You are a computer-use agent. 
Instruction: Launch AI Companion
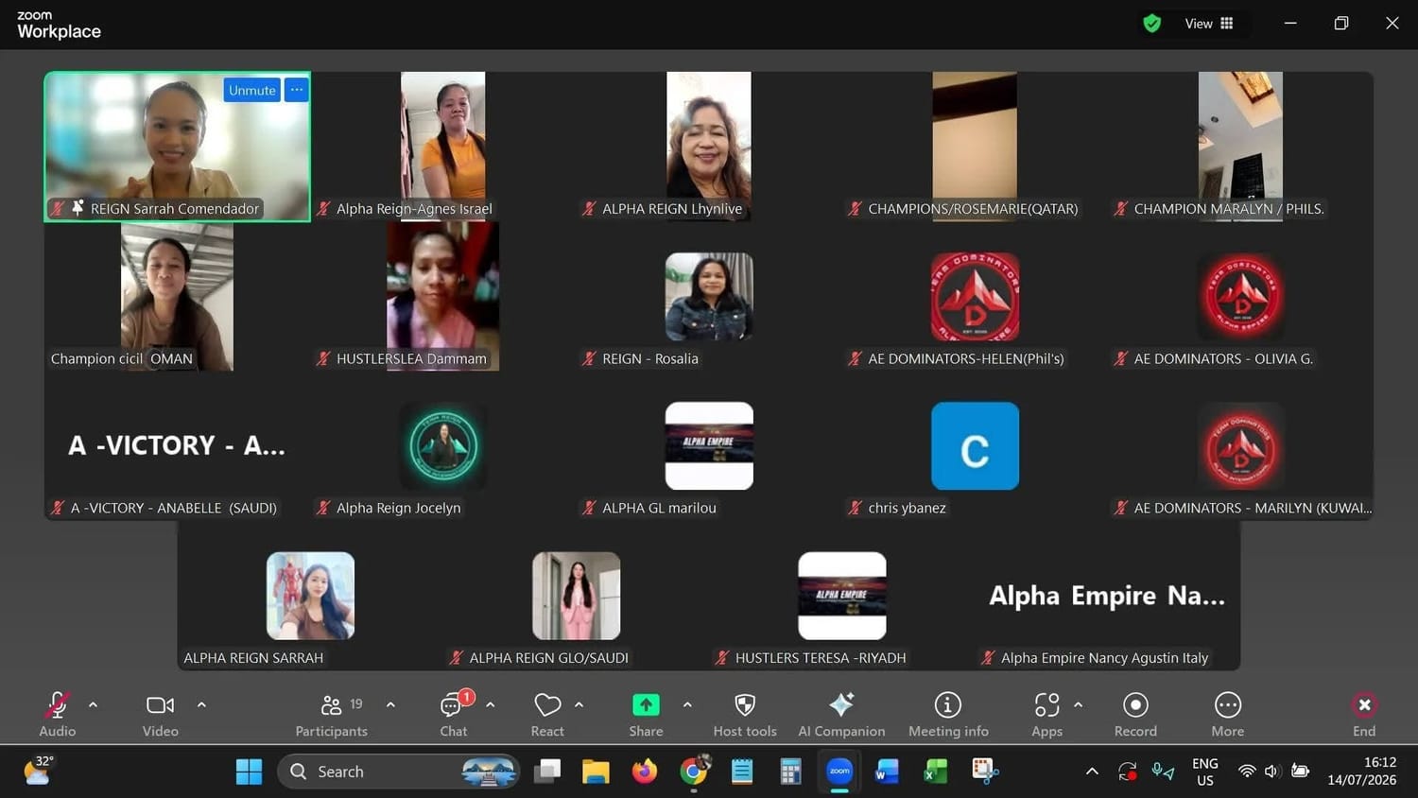tap(841, 715)
